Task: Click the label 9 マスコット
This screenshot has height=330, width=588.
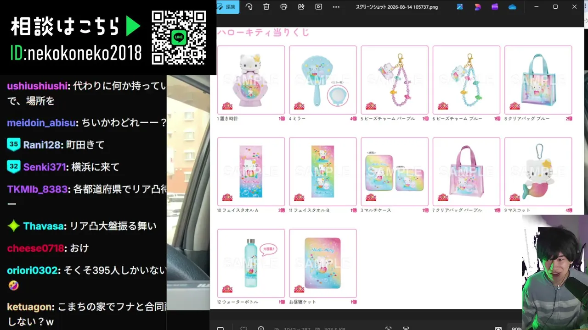Action: pos(517,210)
